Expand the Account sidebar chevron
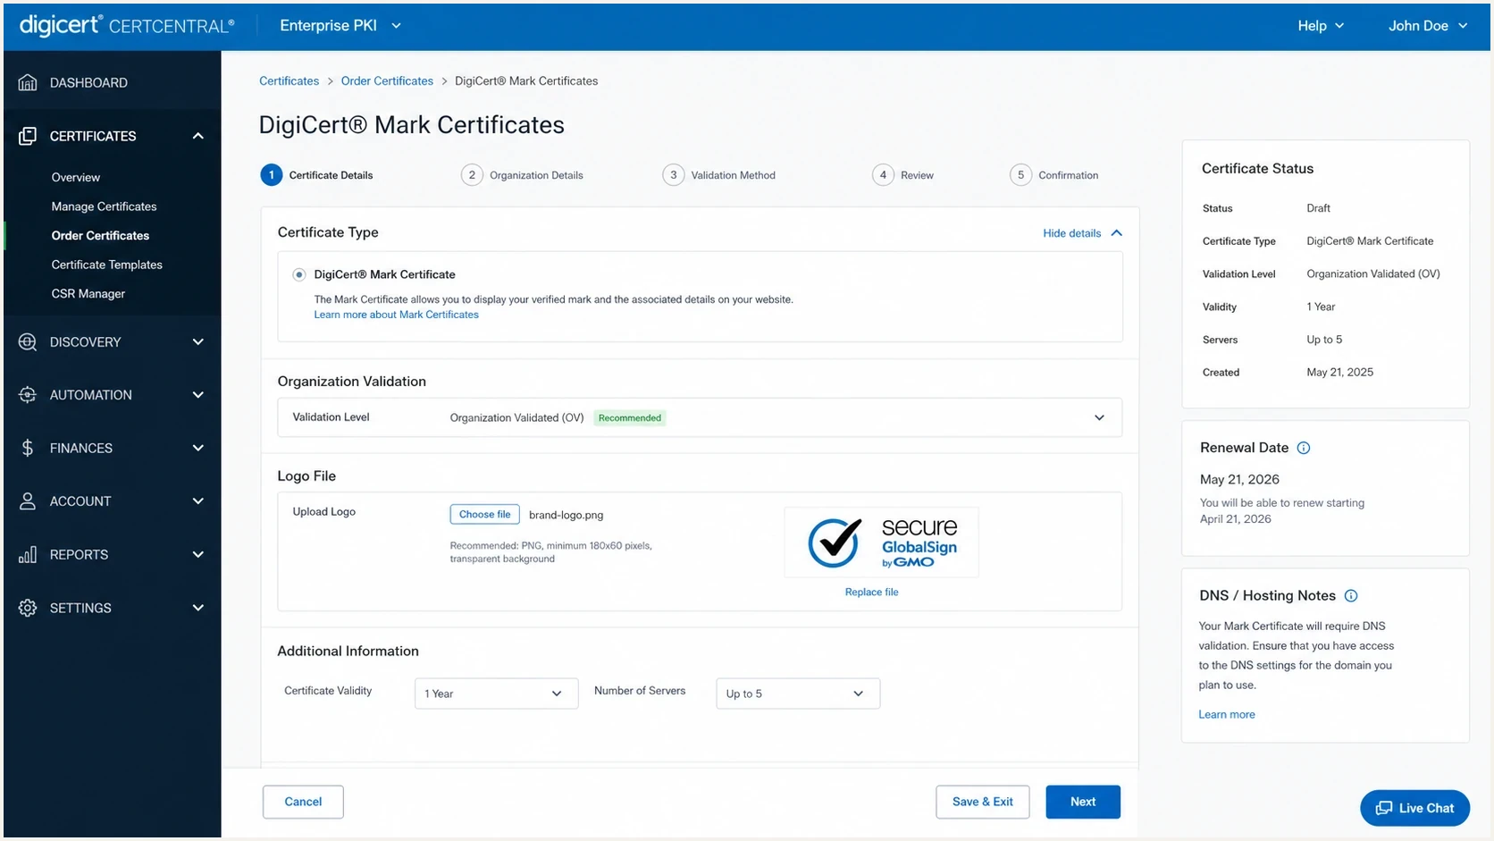Viewport: 1494px width, 841px height. 198,500
